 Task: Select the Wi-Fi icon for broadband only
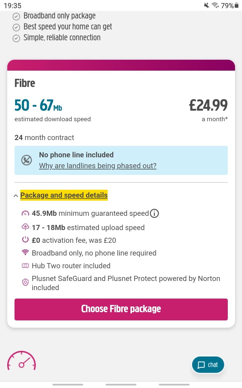pyautogui.click(x=25, y=253)
